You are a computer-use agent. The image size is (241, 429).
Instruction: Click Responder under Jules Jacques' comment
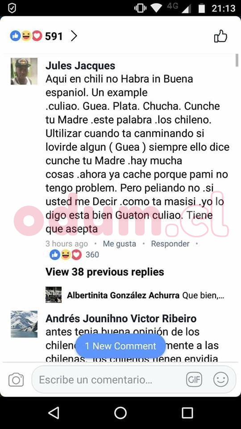170,244
